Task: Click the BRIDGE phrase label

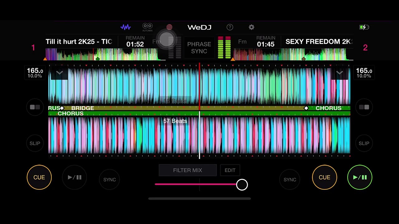Action: (83, 108)
